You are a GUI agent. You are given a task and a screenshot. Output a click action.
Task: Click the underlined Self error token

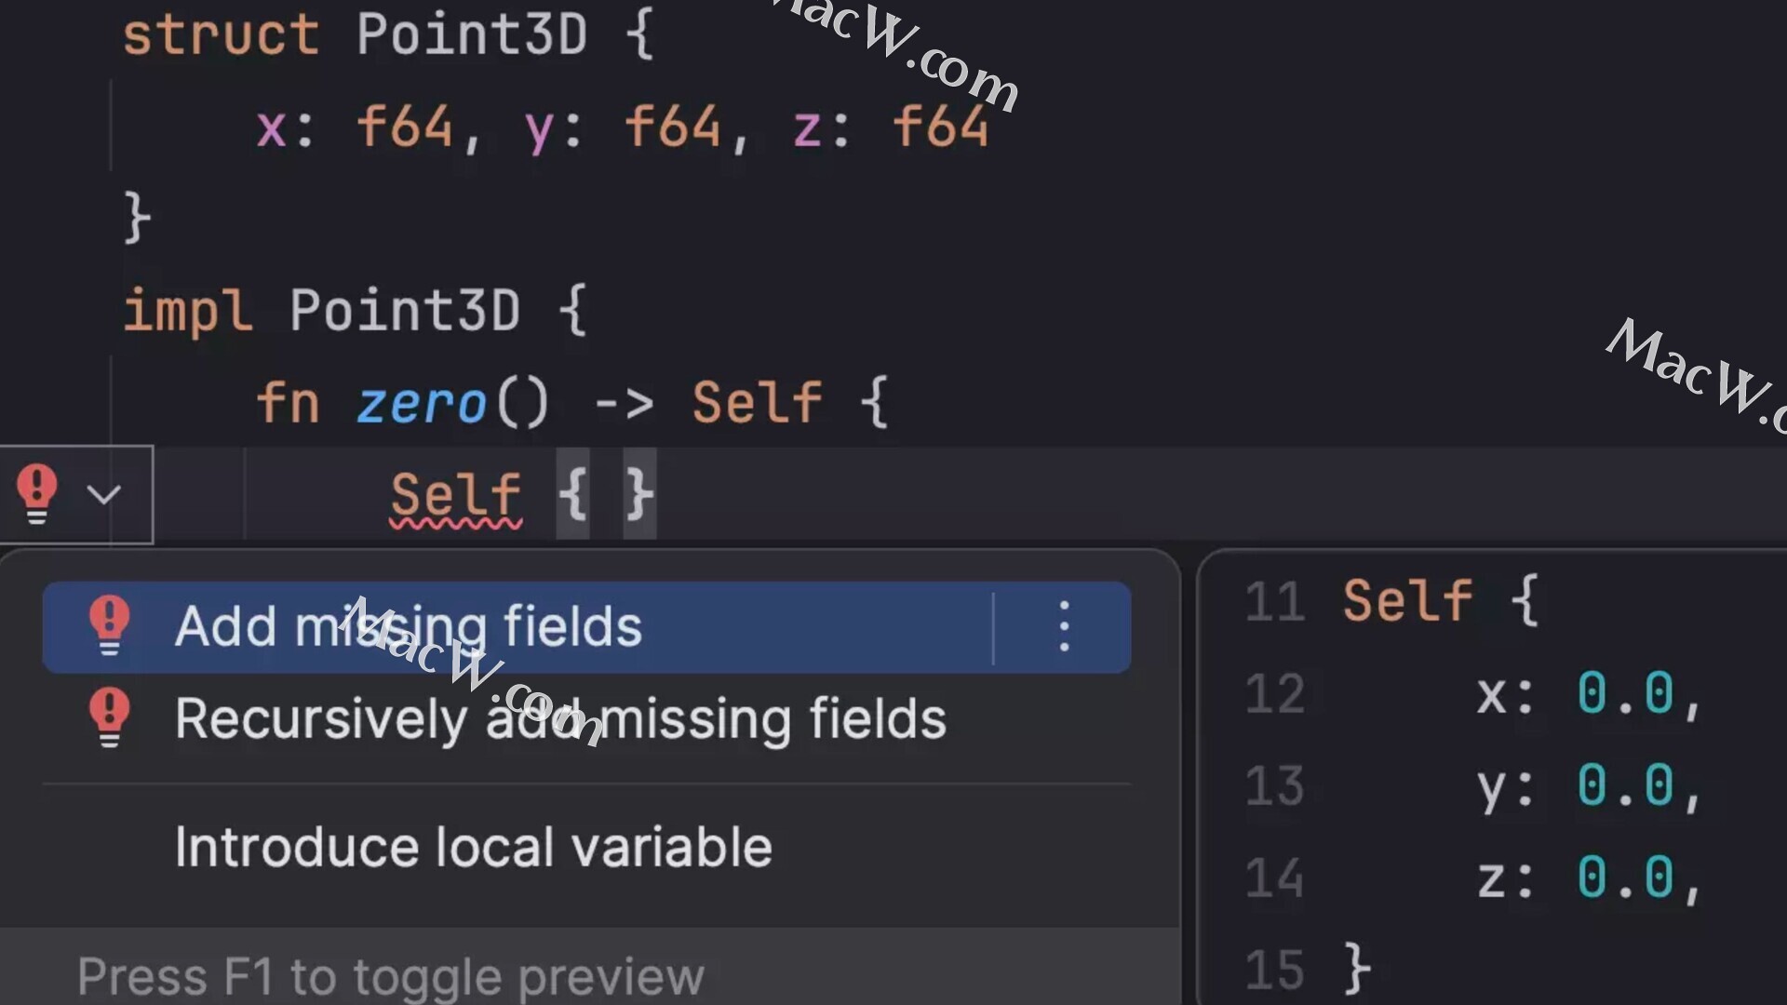456,495
